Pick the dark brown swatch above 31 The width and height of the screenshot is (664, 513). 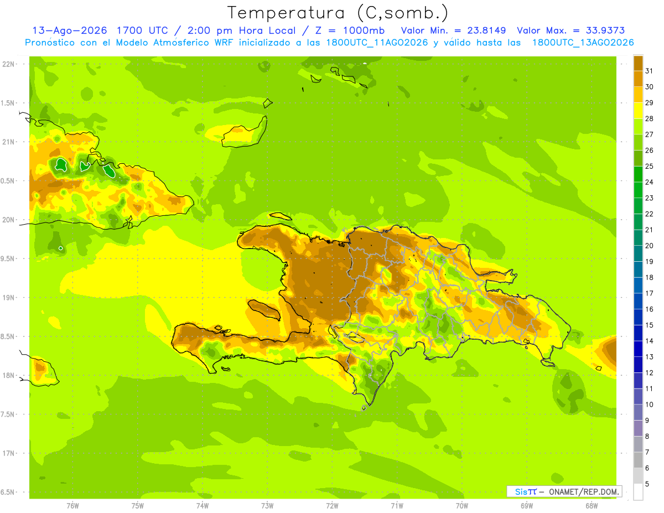click(x=638, y=63)
